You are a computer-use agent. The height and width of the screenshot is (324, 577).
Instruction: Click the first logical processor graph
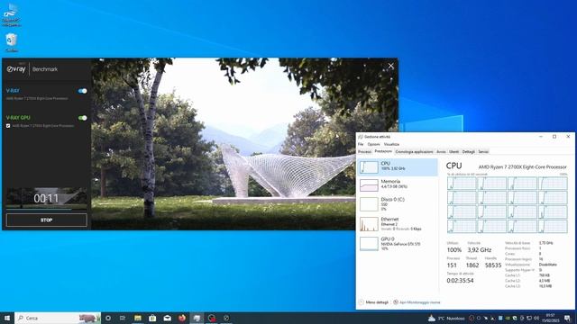(462, 184)
